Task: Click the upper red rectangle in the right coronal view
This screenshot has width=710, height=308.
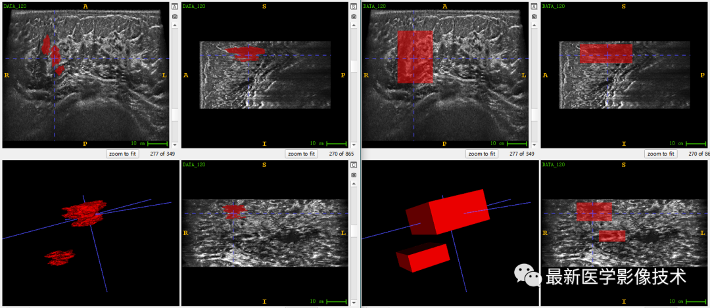Action: [594, 211]
